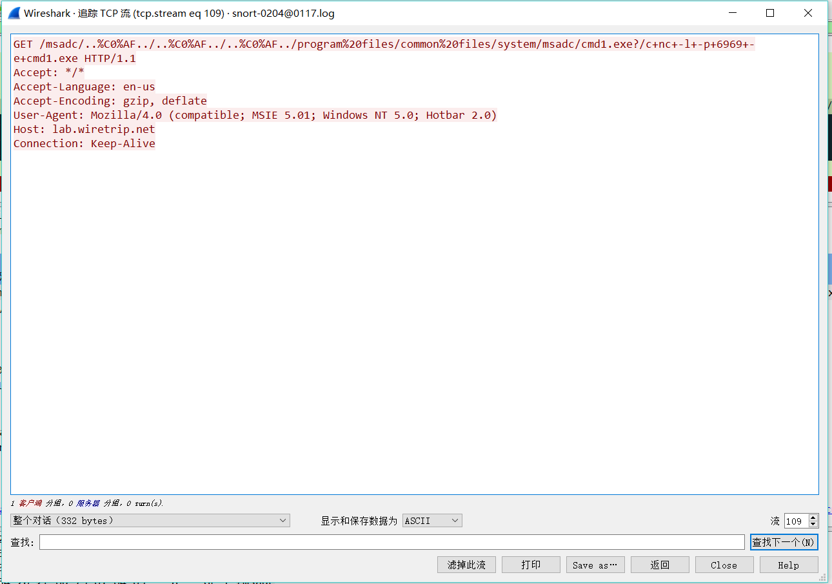Click the 返回 back button
The image size is (832, 584).
(x=660, y=565)
